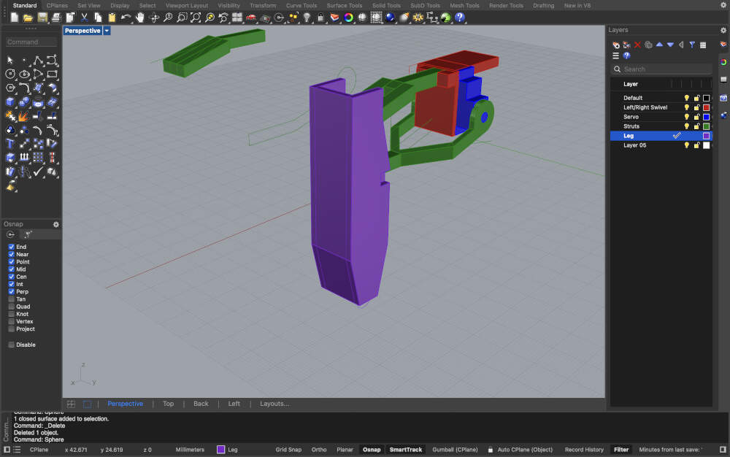The image size is (730, 457).
Task: Open the CPlanes toolbar tab
Action: pos(57,6)
